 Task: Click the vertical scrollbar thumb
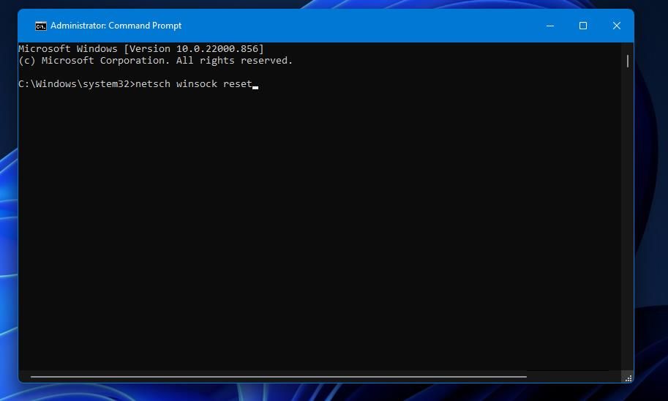click(x=628, y=61)
